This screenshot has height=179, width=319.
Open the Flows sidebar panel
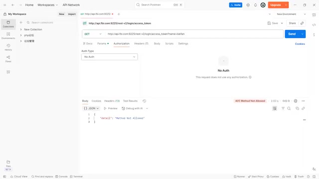[x=8, y=59]
